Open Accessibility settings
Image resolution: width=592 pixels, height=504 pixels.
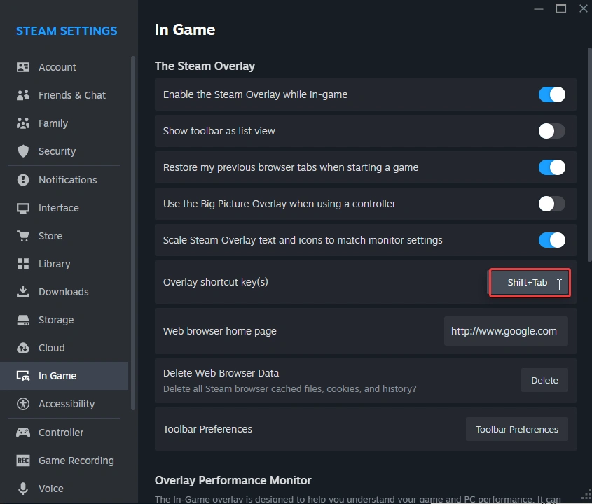(x=64, y=404)
